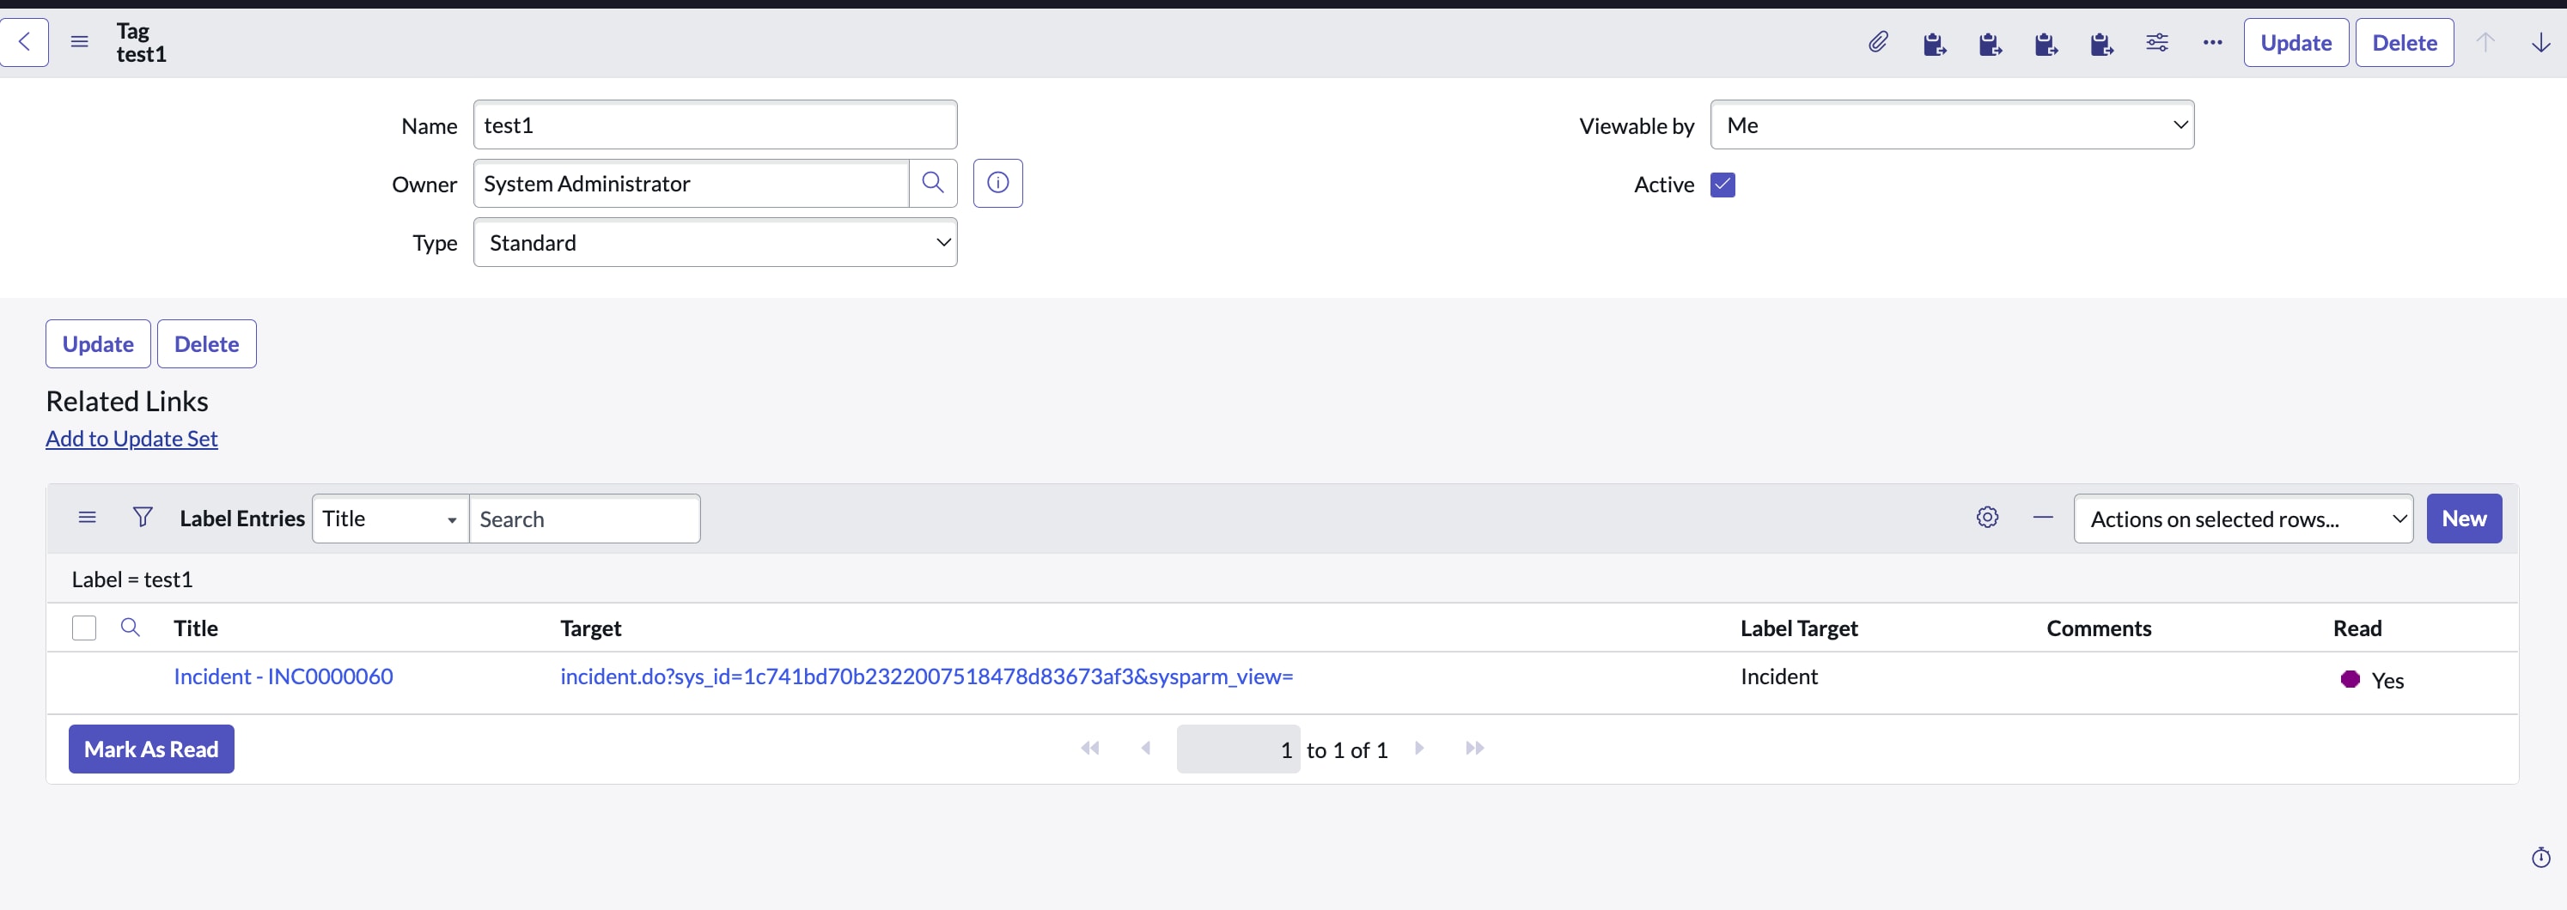This screenshot has width=2567, height=910.
Task: Toggle the Active checkbox
Action: pyautogui.click(x=1724, y=185)
